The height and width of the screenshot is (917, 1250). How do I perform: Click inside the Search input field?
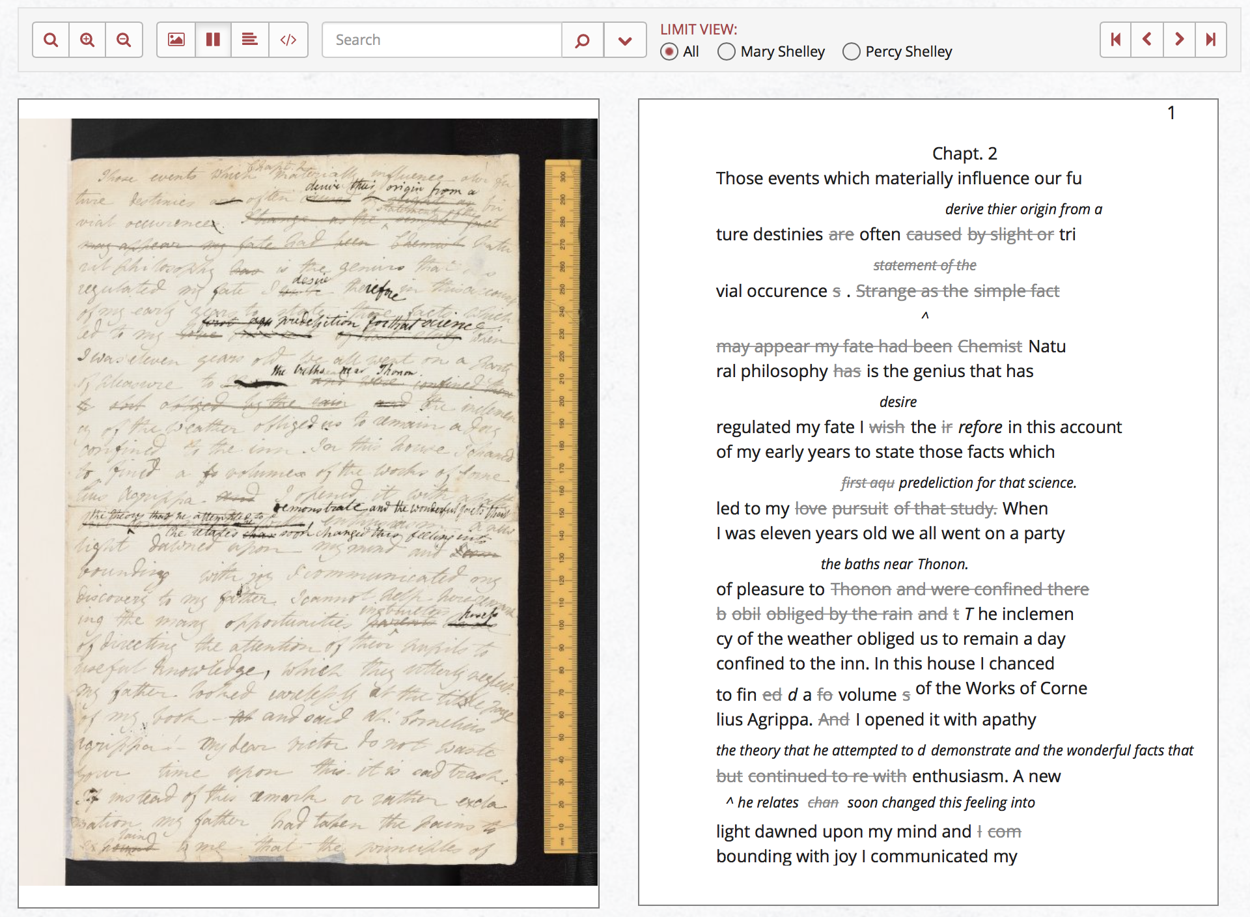pos(443,39)
